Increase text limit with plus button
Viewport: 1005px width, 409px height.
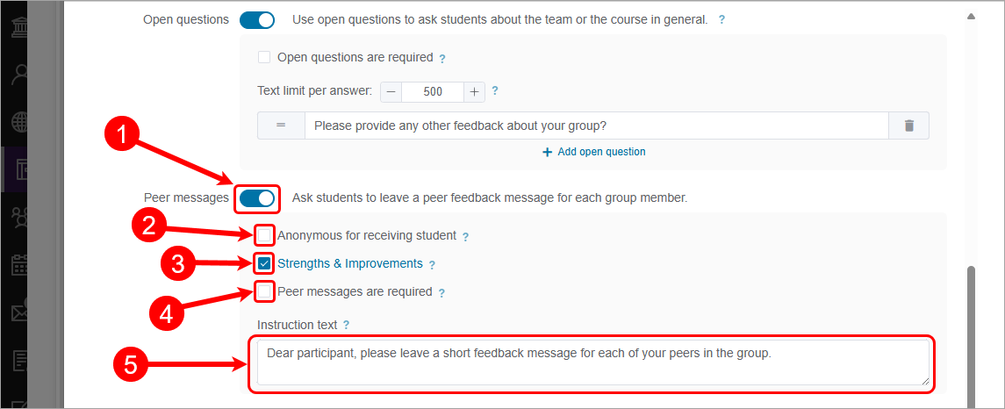(x=474, y=91)
